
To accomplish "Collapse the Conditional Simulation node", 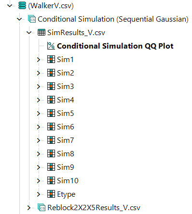I will point(19,19).
